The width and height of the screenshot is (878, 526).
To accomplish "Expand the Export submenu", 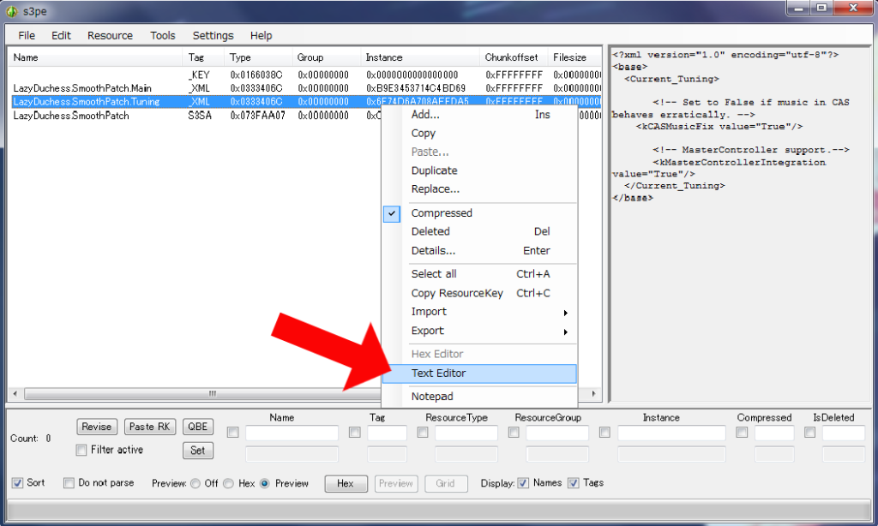I will click(427, 331).
